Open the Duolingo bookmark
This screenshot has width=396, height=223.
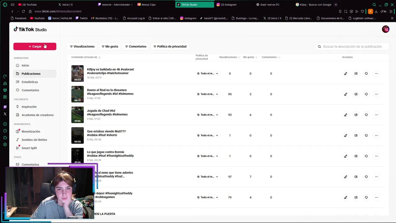point(245,18)
